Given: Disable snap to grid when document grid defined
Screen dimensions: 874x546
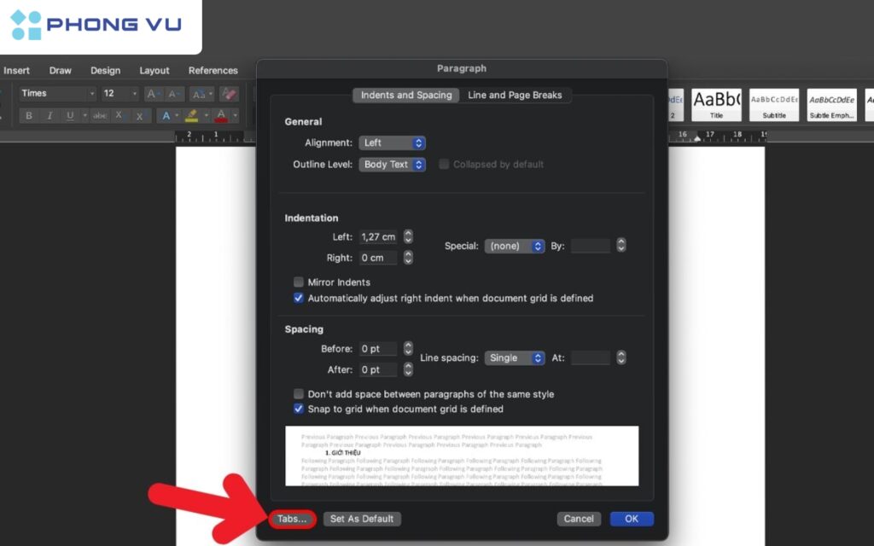Looking at the screenshot, I should point(300,409).
